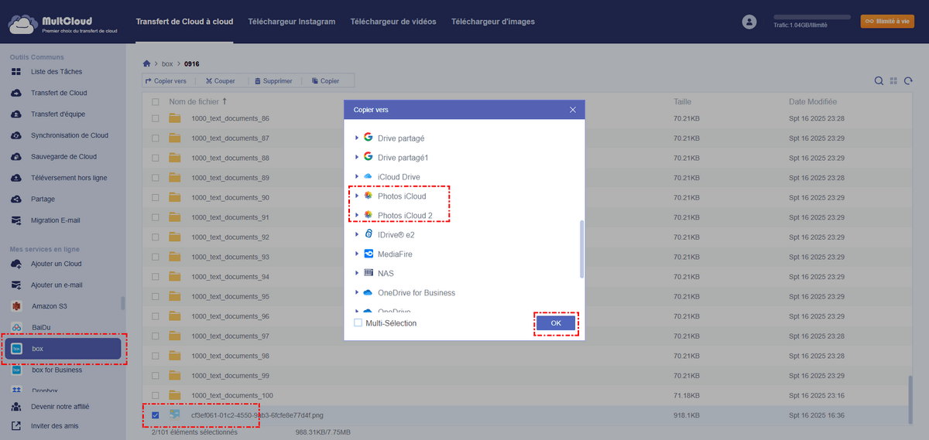This screenshot has width=929, height=440.
Task: Click the dialog tree scrollbar
Action: click(x=581, y=249)
